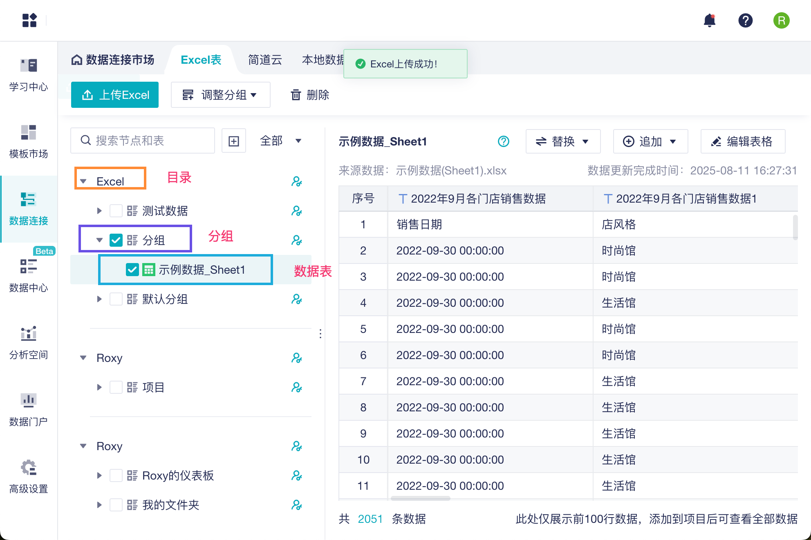The height and width of the screenshot is (540, 811).
Task: Click the table info help icon
Action: 503,141
